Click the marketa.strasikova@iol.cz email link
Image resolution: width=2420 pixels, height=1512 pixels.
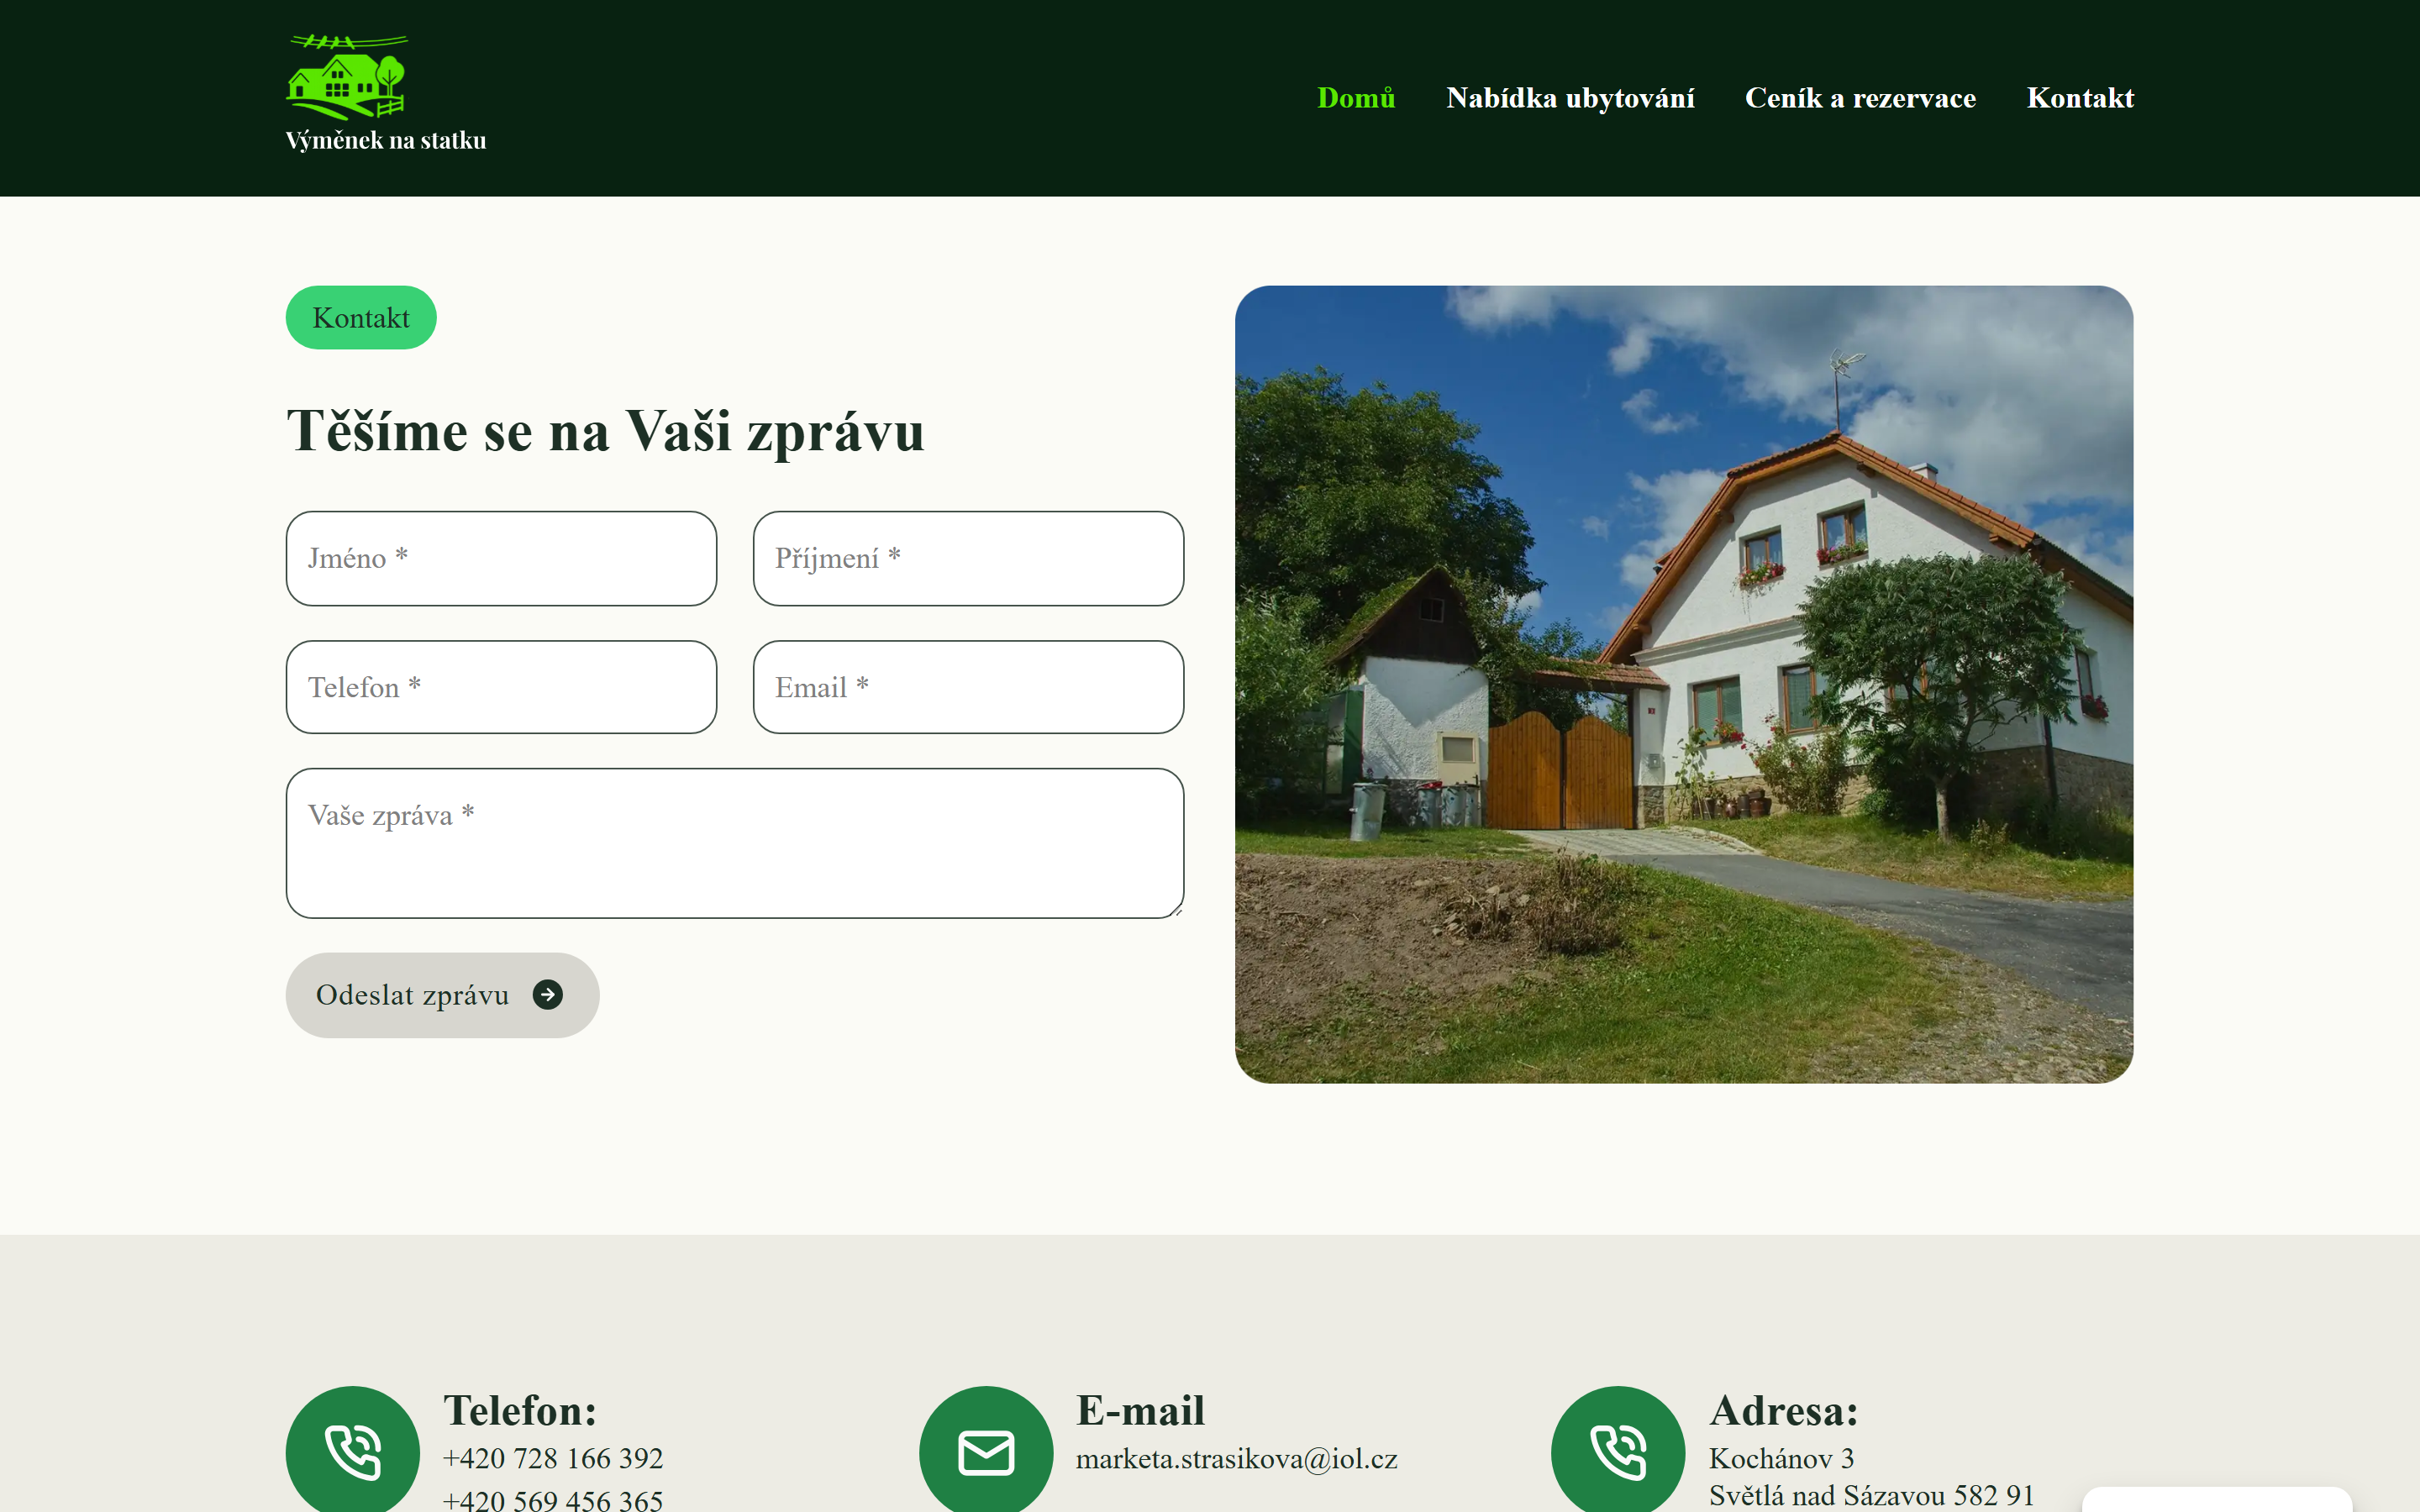[x=1237, y=1459]
